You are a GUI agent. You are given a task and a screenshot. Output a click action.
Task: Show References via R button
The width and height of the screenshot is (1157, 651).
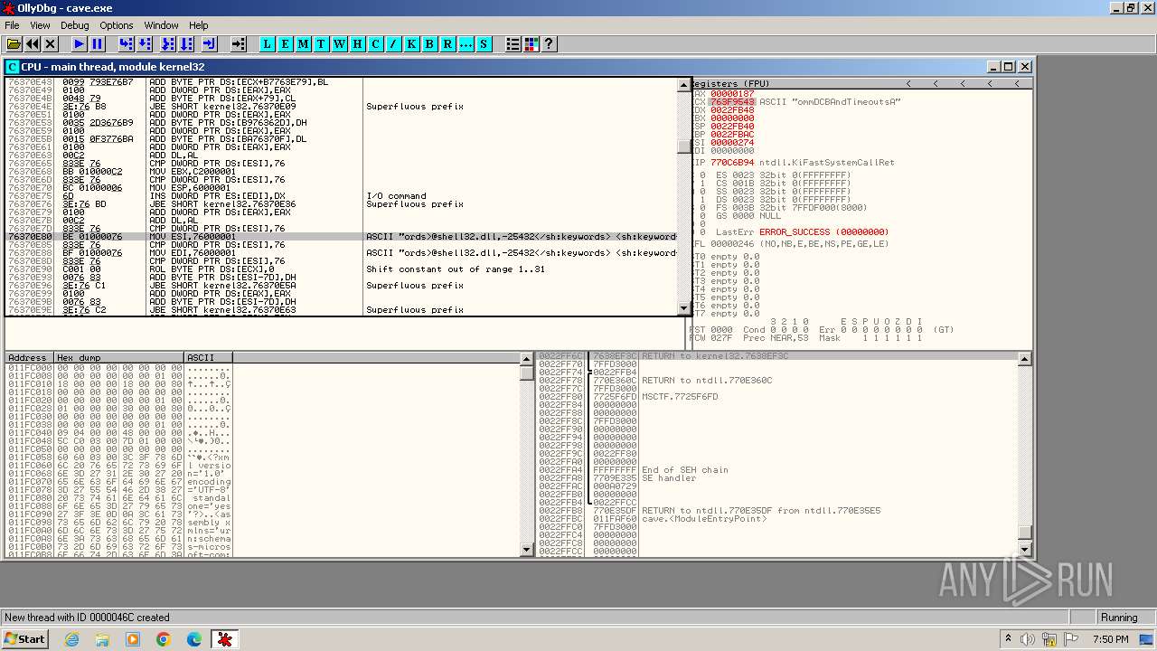[x=447, y=43]
